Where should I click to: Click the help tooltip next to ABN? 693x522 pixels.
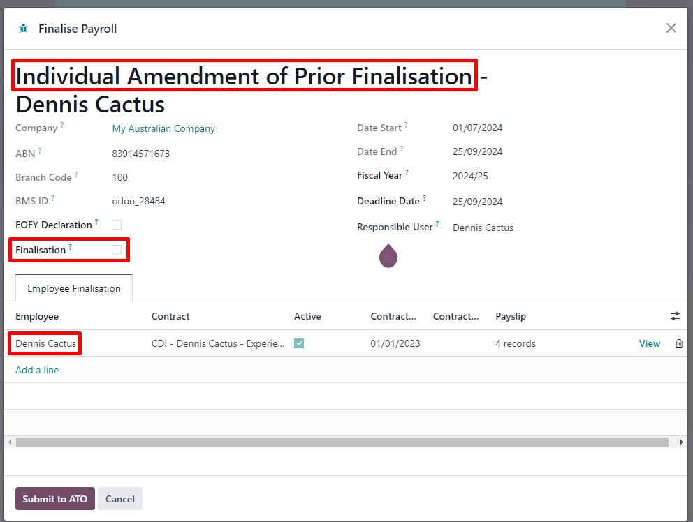(40, 151)
